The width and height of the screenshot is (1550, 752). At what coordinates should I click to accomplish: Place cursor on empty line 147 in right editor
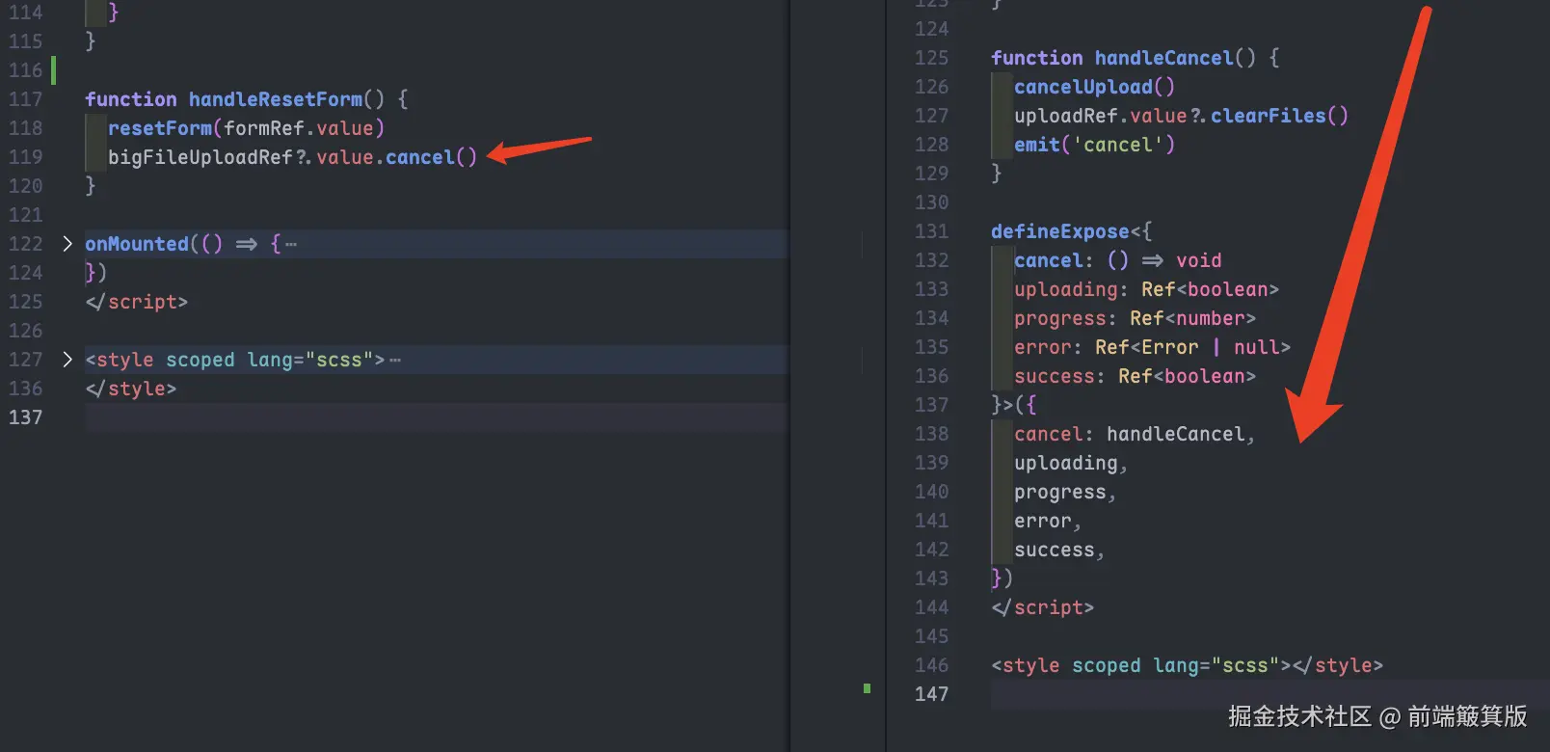[1269, 694]
